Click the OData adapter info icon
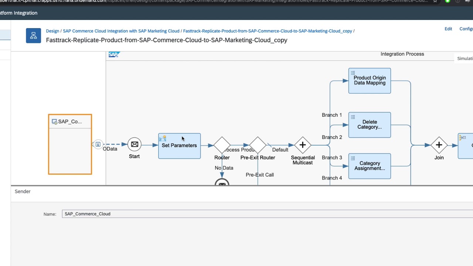This screenshot has height=266, width=473. click(98, 144)
